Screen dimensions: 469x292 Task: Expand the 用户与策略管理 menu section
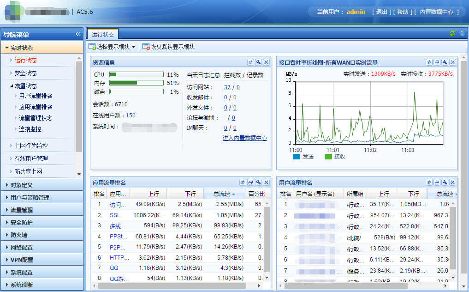(x=42, y=198)
